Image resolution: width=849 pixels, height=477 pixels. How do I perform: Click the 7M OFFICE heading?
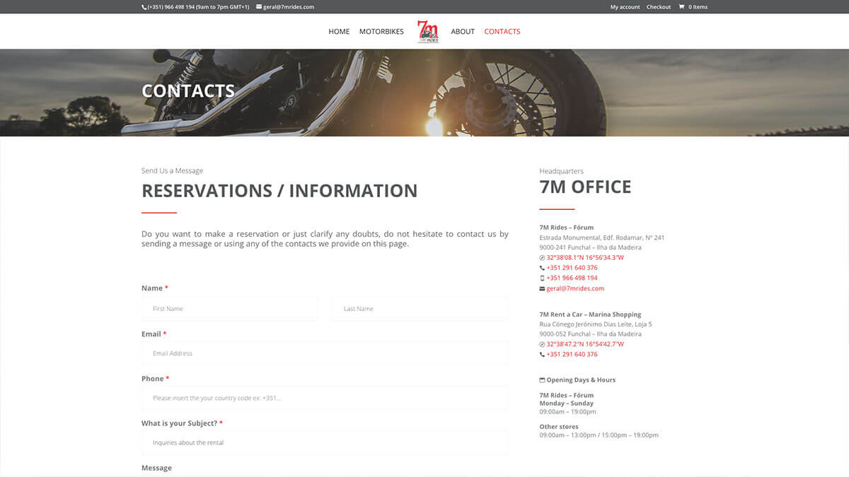[585, 187]
